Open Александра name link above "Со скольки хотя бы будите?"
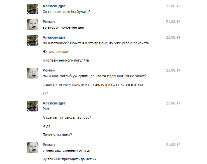This screenshot has height=164, width=207. click(54, 6)
